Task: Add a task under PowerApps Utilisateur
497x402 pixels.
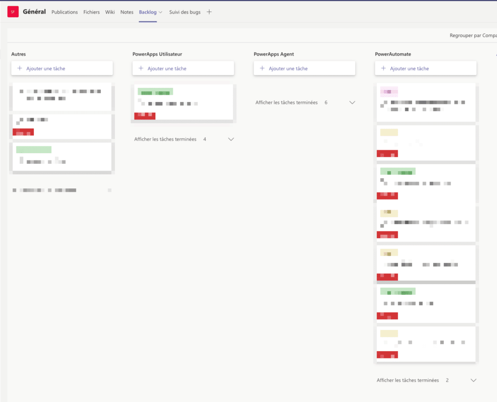Action: click(x=183, y=68)
